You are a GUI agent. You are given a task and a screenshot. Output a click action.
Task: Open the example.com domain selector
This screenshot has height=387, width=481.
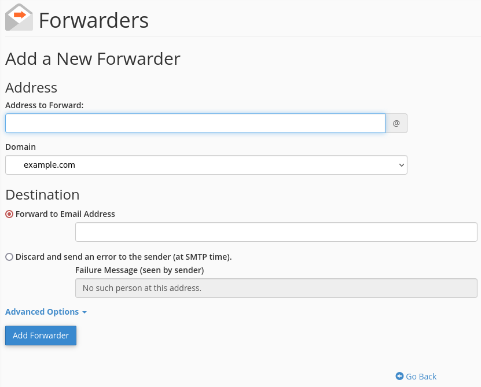coord(206,165)
